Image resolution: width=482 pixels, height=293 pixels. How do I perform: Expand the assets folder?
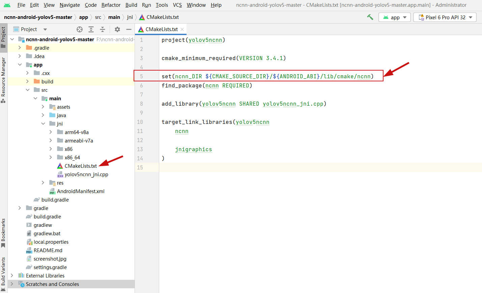pos(43,107)
